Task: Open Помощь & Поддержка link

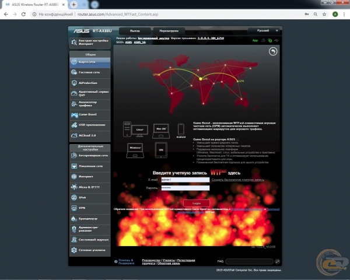Action: click(126, 262)
